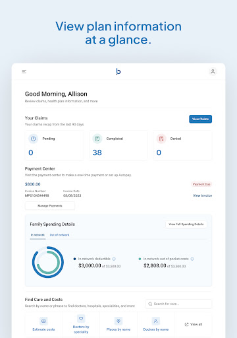Click the Manage Payments button
The width and height of the screenshot is (237, 338).
[x=50, y=206]
